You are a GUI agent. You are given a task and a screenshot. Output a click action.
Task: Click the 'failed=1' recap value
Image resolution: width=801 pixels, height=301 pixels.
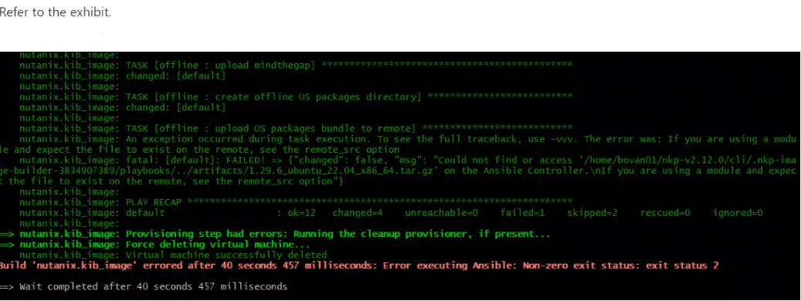coord(522,213)
